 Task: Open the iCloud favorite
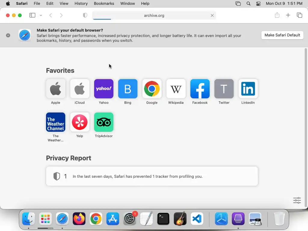point(79,89)
